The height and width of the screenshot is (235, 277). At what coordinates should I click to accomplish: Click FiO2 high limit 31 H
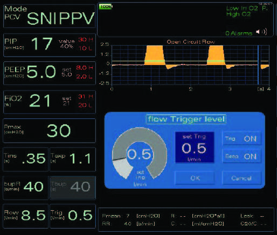tap(86, 96)
